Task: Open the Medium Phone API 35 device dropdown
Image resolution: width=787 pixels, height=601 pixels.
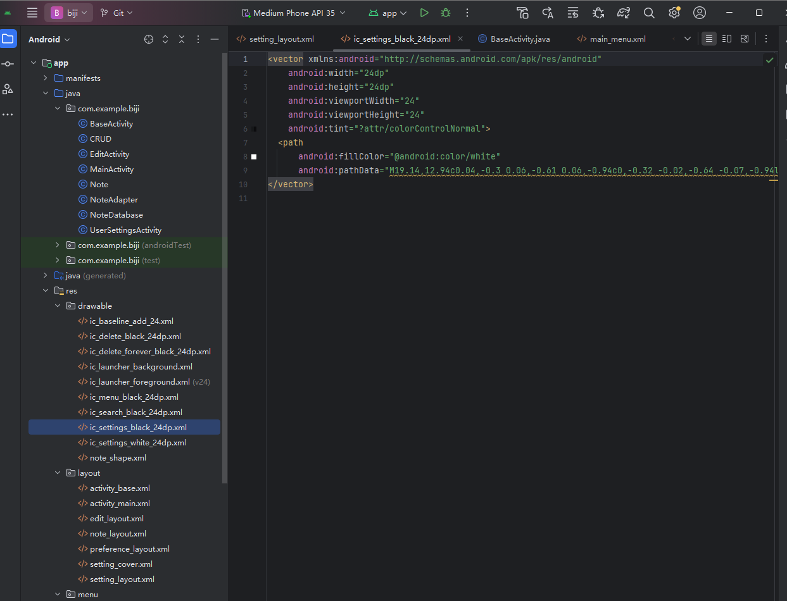Action: pos(294,13)
